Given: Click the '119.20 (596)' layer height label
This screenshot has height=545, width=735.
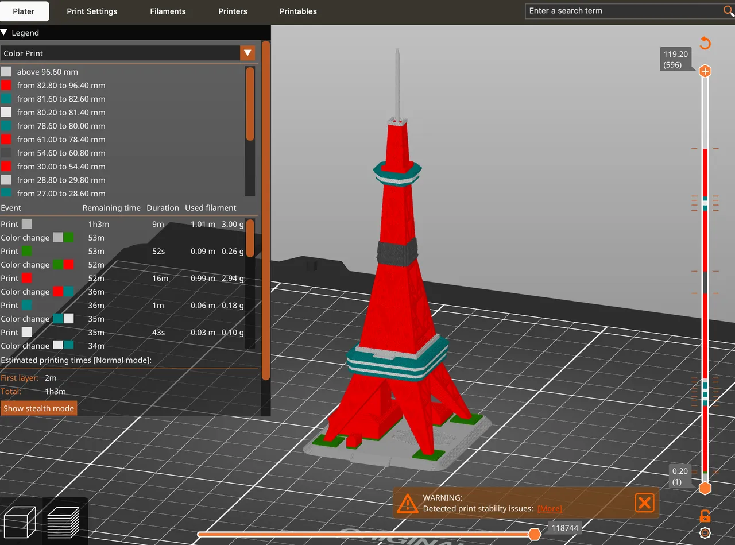Looking at the screenshot, I should coord(675,59).
